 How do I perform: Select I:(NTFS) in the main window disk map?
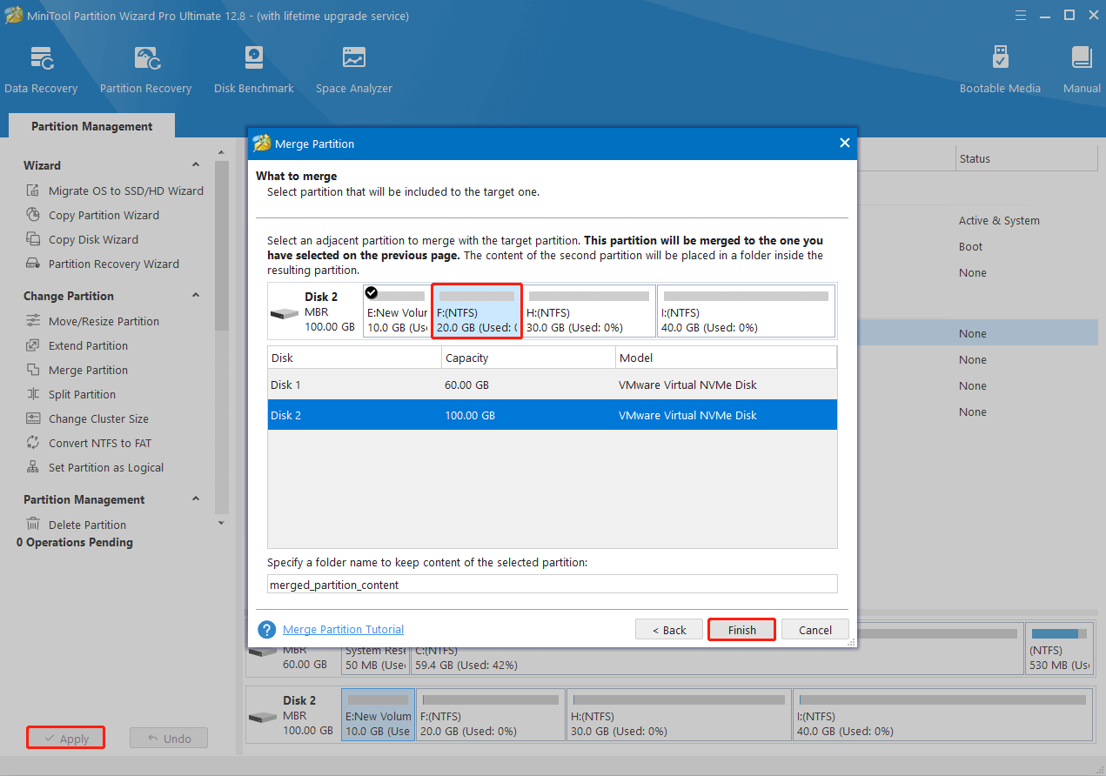(x=942, y=715)
